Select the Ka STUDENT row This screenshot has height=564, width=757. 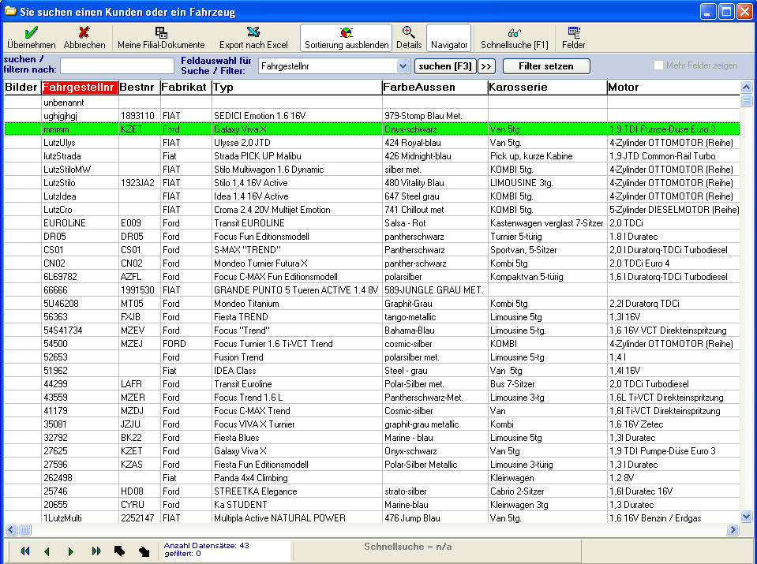click(x=372, y=505)
